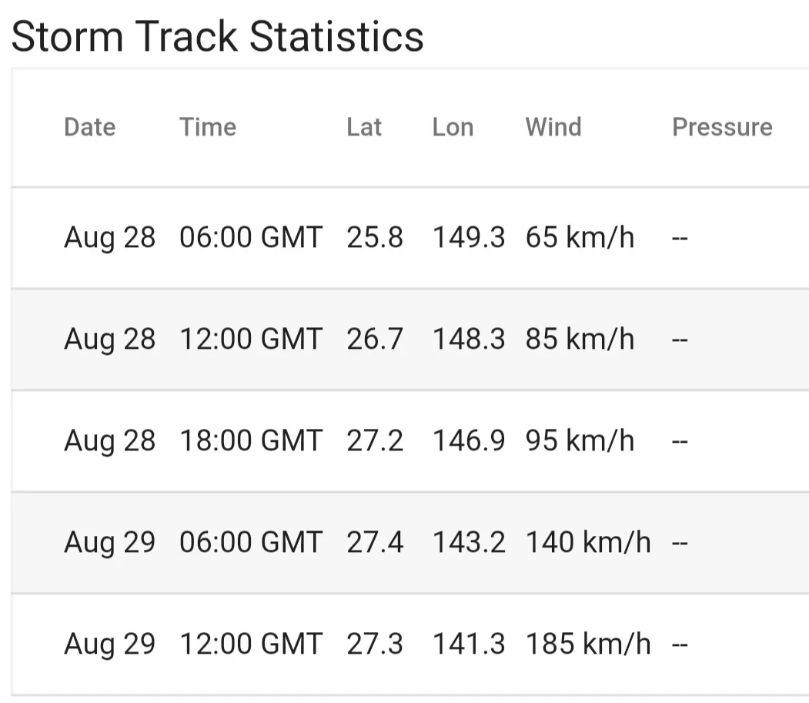The height and width of the screenshot is (703, 809).
Task: Click the Wind column header
Action: pyautogui.click(x=553, y=127)
